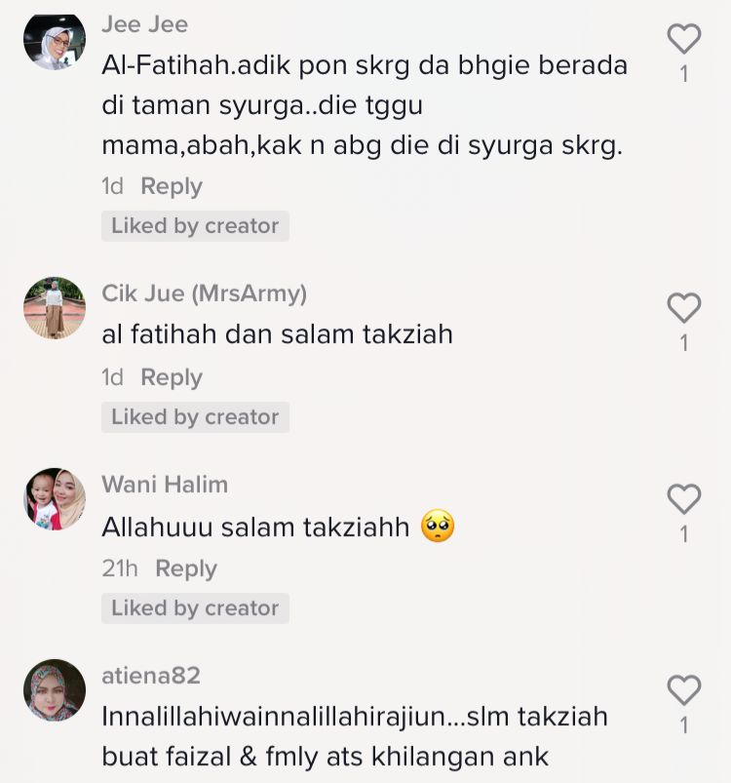This screenshot has width=731, height=783.
Task: Tap the heart beside atiena82's comment
Action: click(x=684, y=689)
